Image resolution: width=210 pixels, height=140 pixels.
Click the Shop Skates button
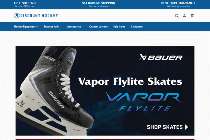click(168, 127)
